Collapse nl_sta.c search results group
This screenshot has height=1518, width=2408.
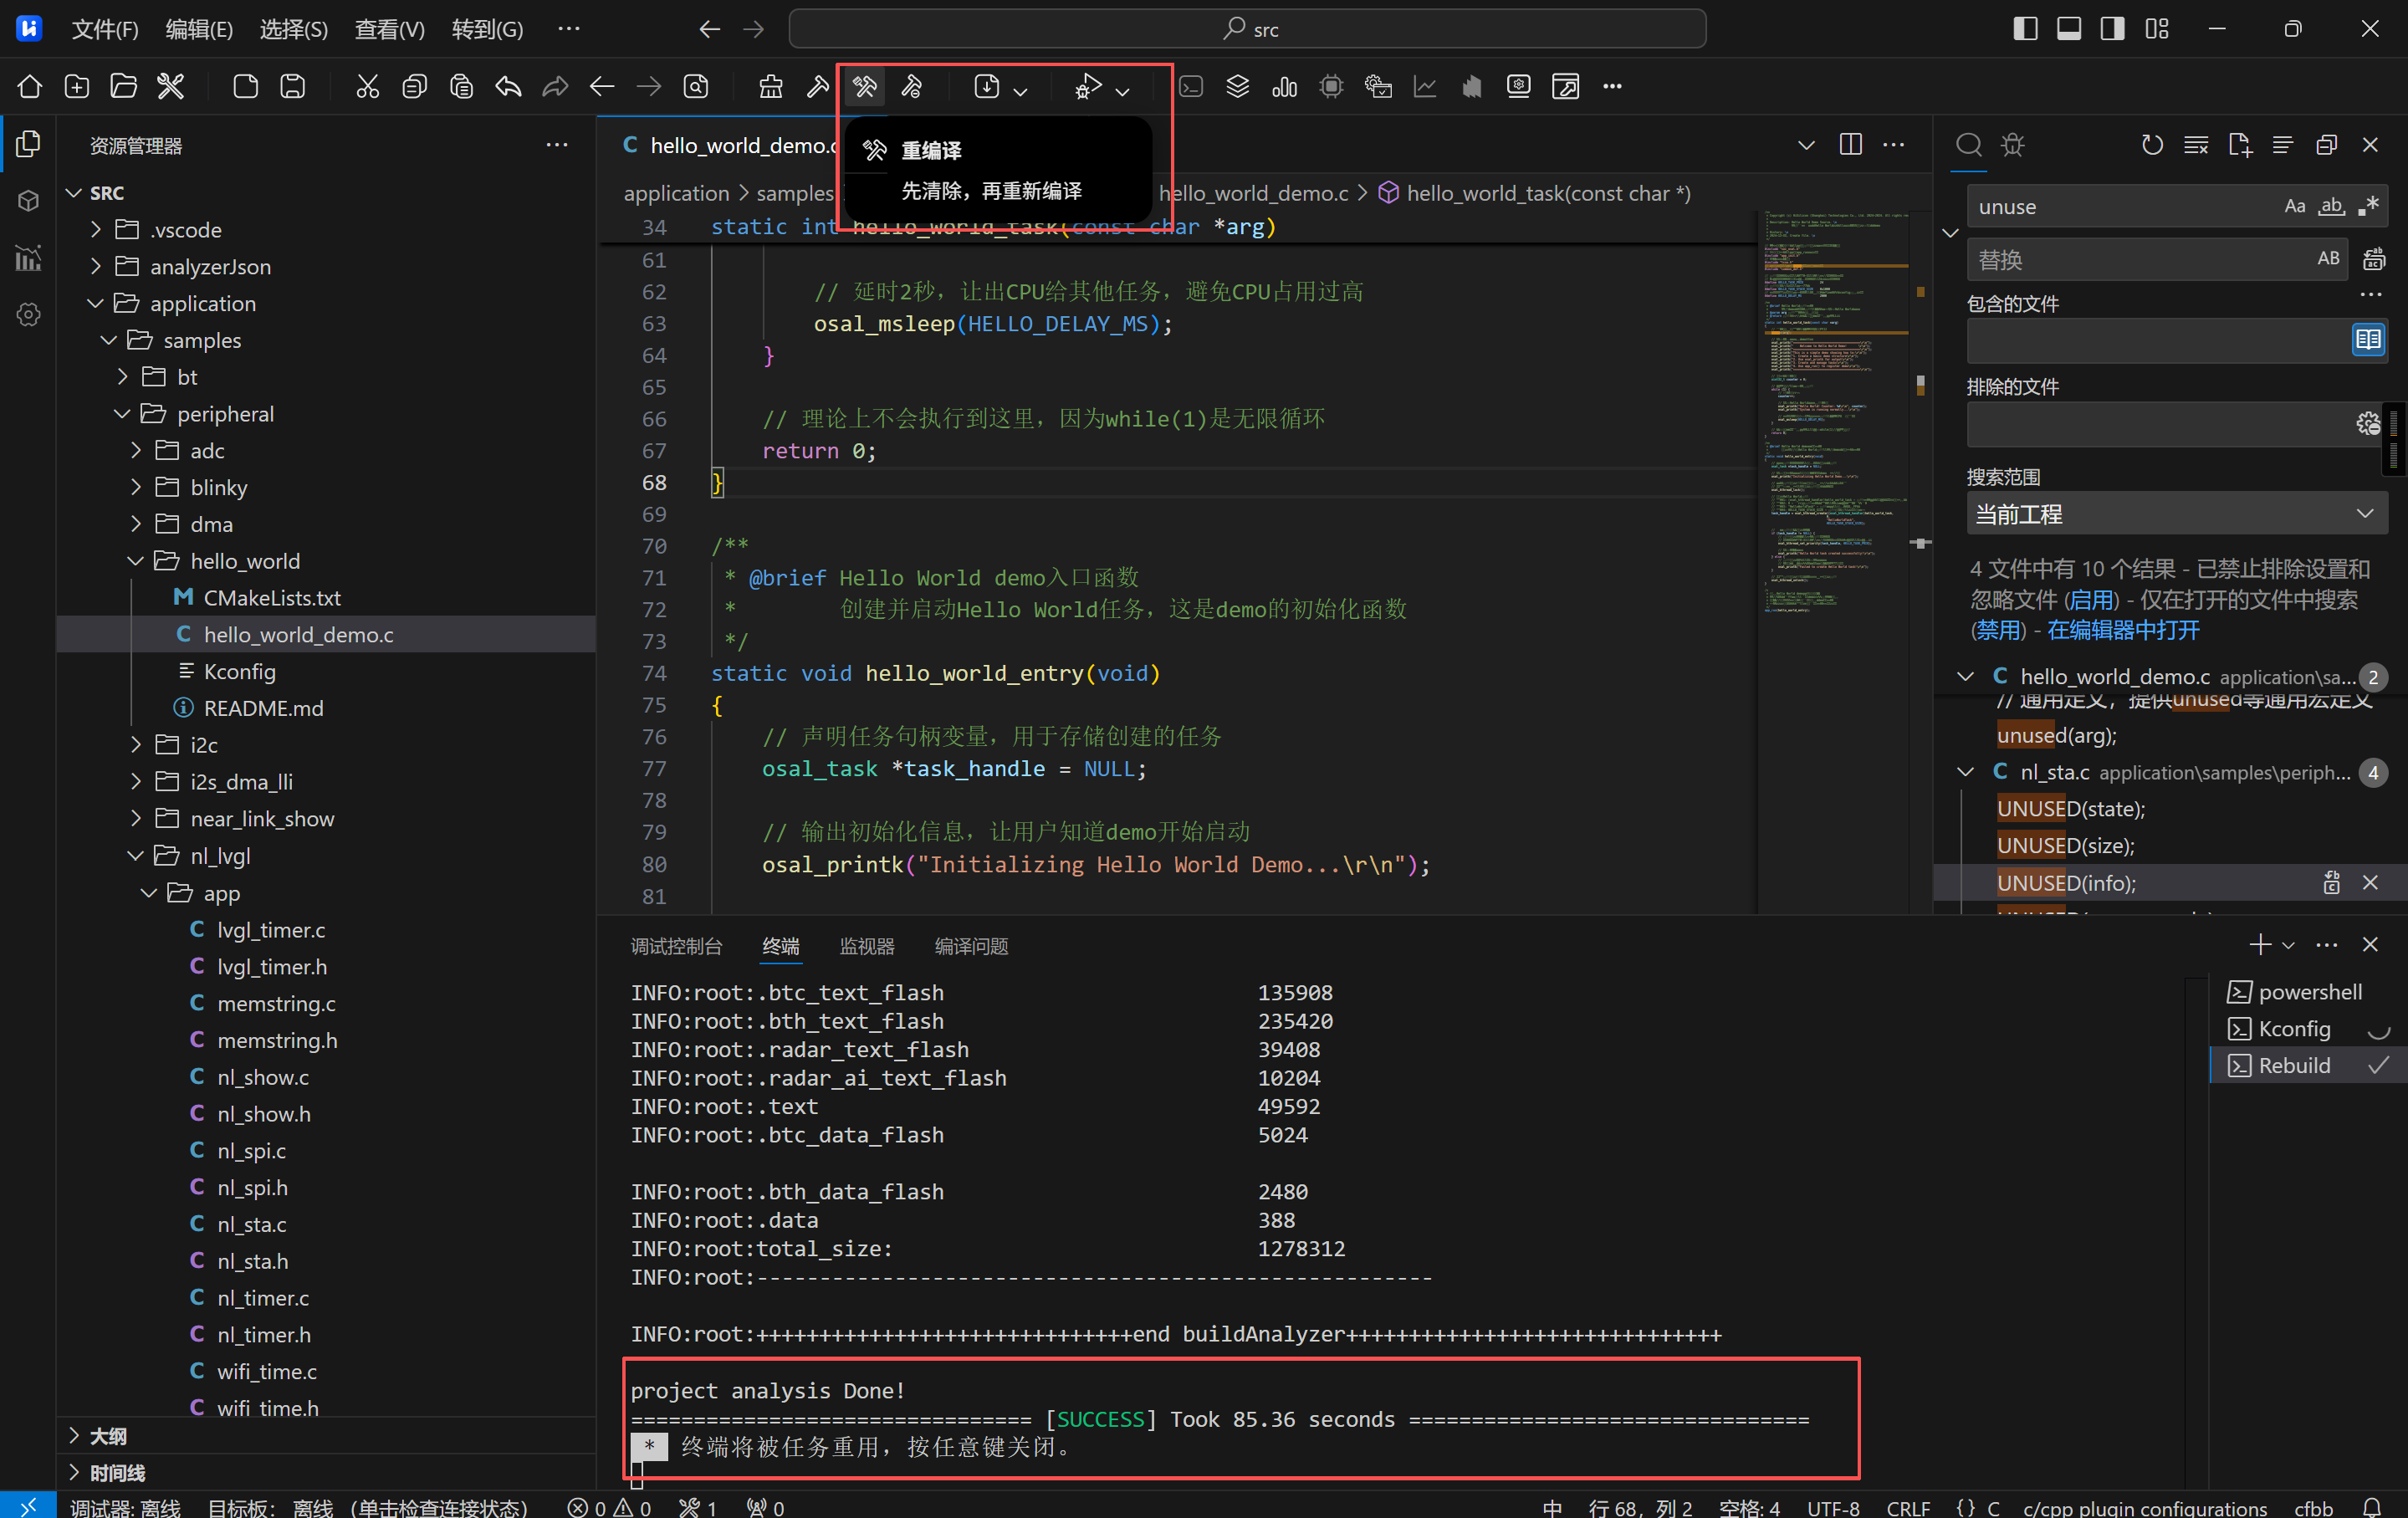[1966, 772]
